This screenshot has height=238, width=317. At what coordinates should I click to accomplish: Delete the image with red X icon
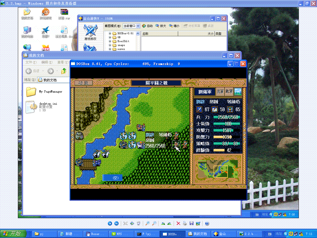(x=178, y=223)
